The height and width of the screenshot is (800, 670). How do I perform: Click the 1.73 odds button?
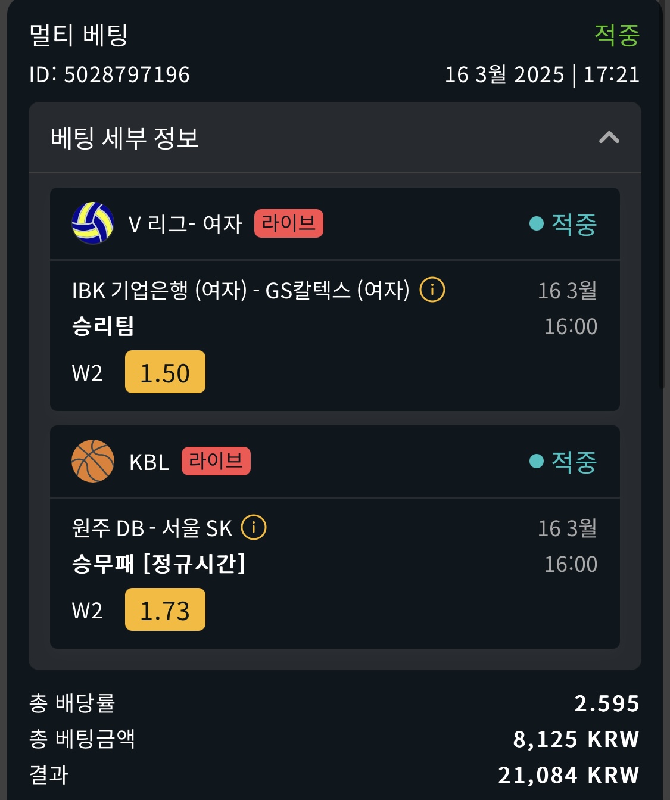165,610
